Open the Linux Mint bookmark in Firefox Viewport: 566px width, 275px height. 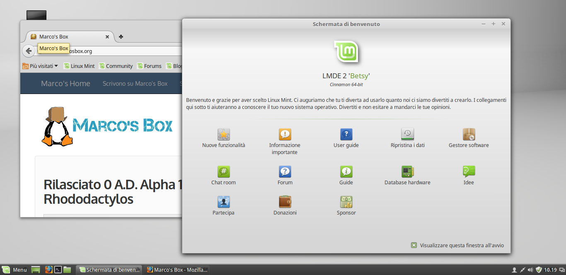[x=79, y=66]
